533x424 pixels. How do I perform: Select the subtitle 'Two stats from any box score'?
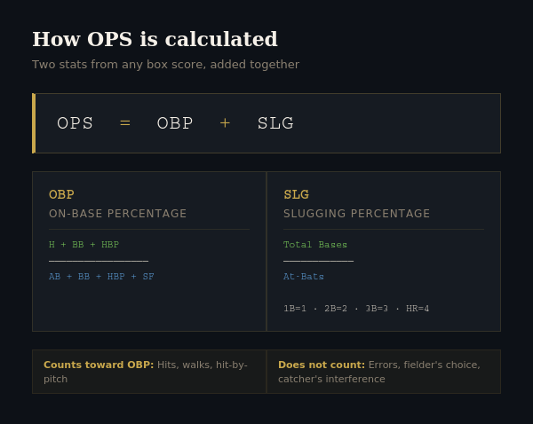(x=119, y=65)
